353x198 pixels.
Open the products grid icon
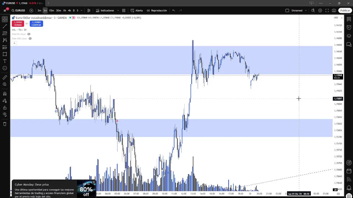349,196
